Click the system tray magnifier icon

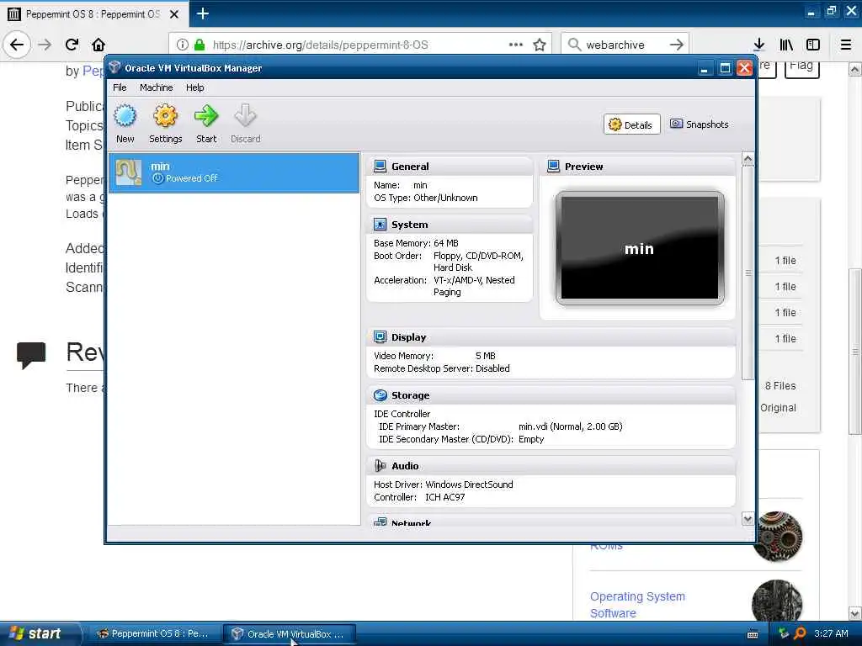click(x=800, y=633)
